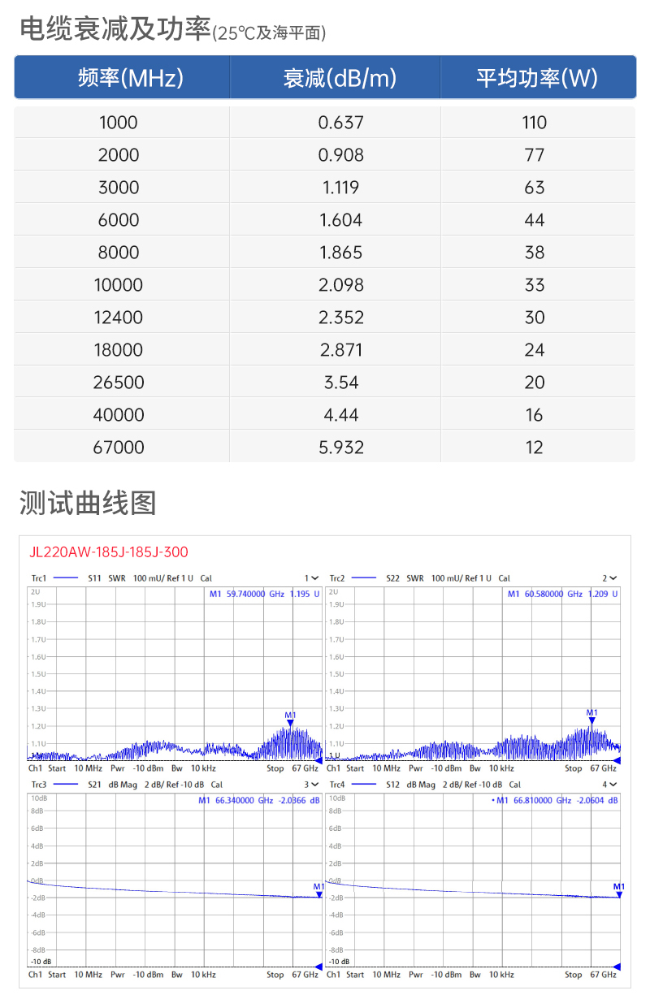Image resolution: width=650 pixels, height=1008 pixels.
Task: Click the 测试曲线图 heading
Action: (88, 503)
